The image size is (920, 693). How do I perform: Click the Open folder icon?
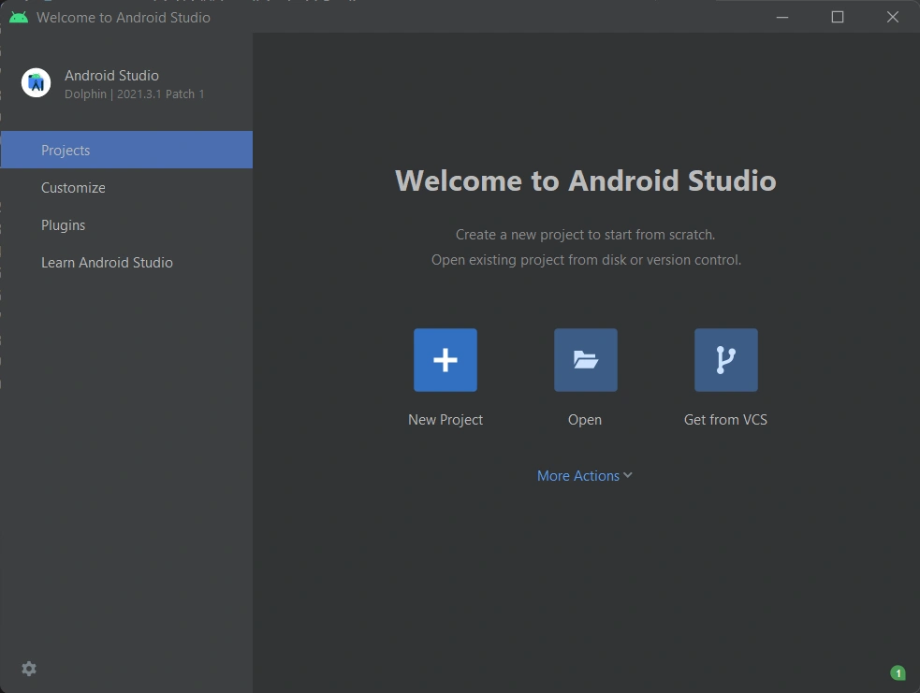click(x=586, y=360)
